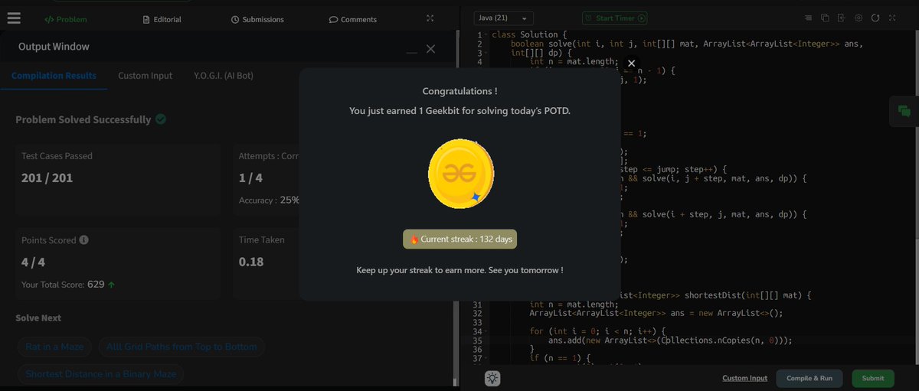The width and height of the screenshot is (919, 391).
Task: Collapse code fold at line 34
Action: [487, 331]
